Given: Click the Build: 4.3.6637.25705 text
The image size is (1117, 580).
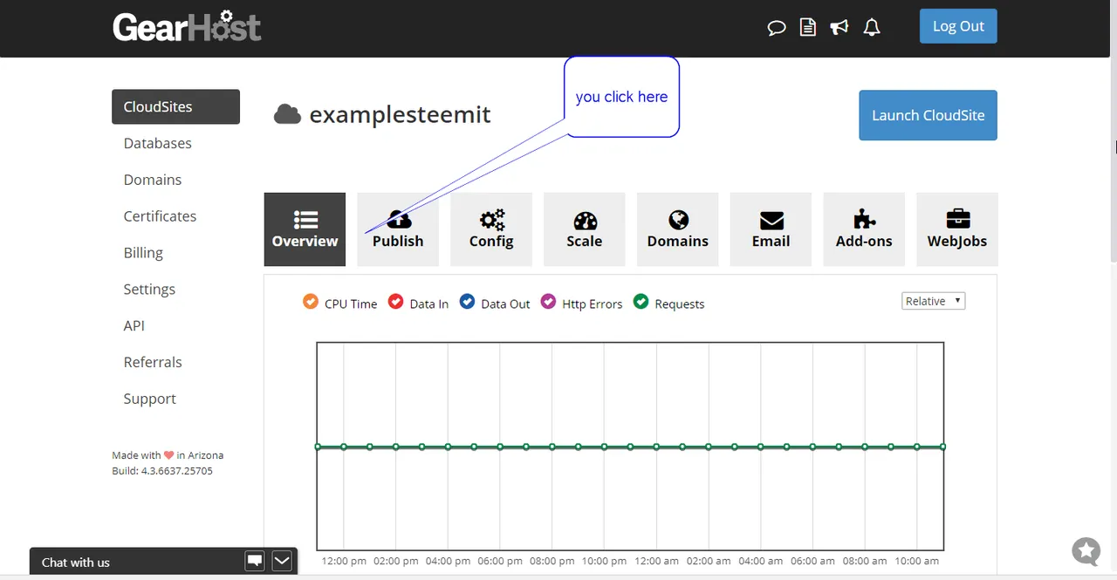Looking at the screenshot, I should pos(162,471).
